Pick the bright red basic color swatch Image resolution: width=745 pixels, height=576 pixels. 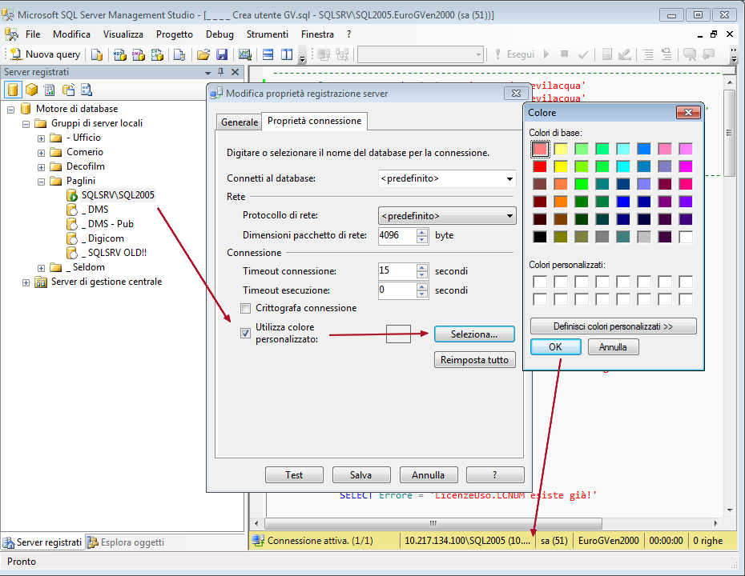(x=540, y=166)
